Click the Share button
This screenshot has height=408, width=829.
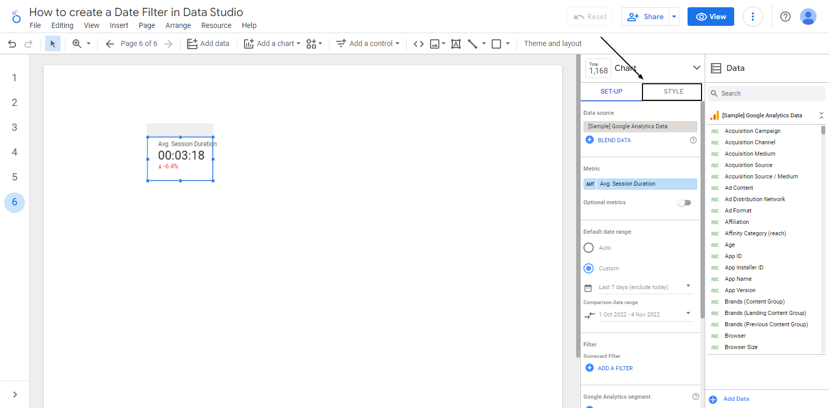click(646, 17)
